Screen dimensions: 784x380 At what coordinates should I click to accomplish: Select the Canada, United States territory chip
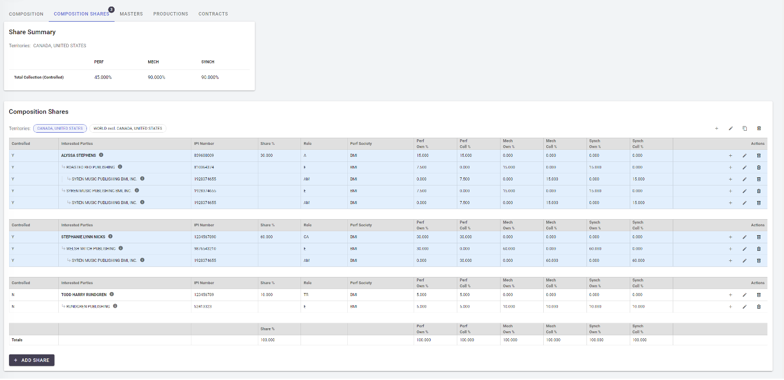[60, 129]
